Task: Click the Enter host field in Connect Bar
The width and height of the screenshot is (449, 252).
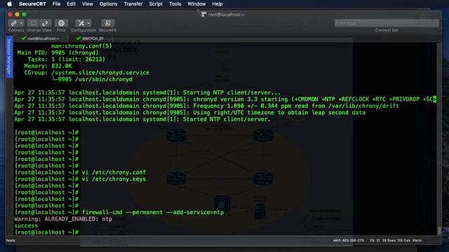Action: pyautogui.click(x=387, y=23)
